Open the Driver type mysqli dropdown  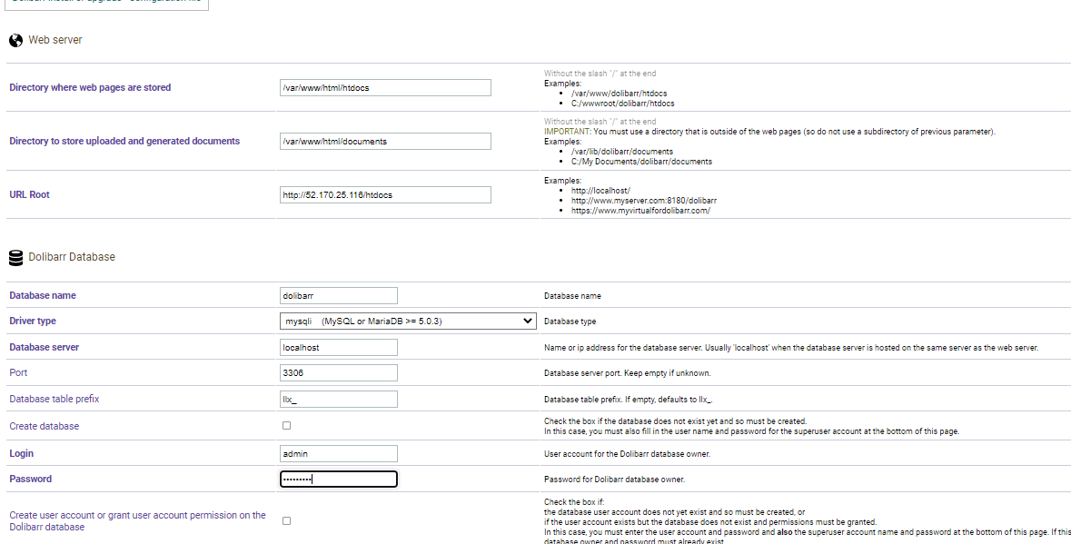pyautogui.click(x=409, y=321)
